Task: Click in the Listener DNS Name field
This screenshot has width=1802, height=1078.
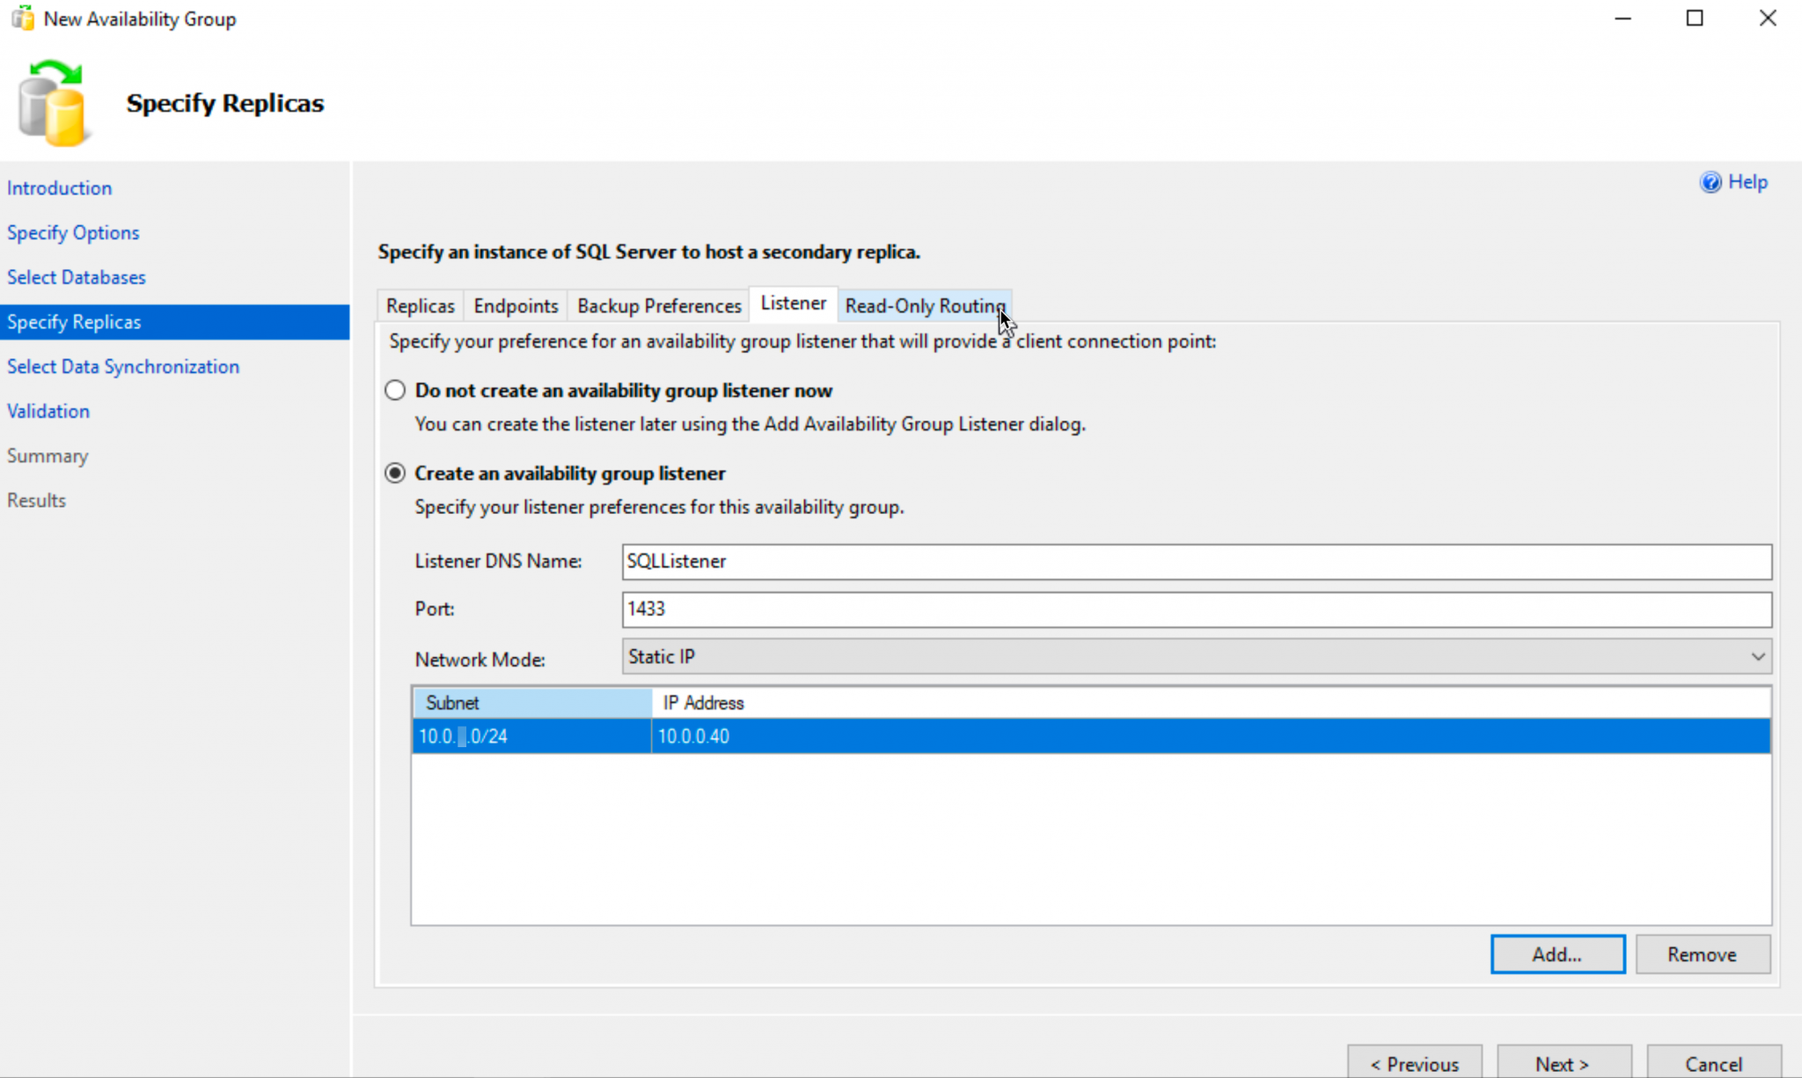Action: click(1195, 561)
